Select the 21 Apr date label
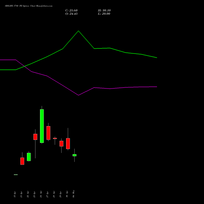Viewport: 204px width, 204px height. tap(21, 194)
